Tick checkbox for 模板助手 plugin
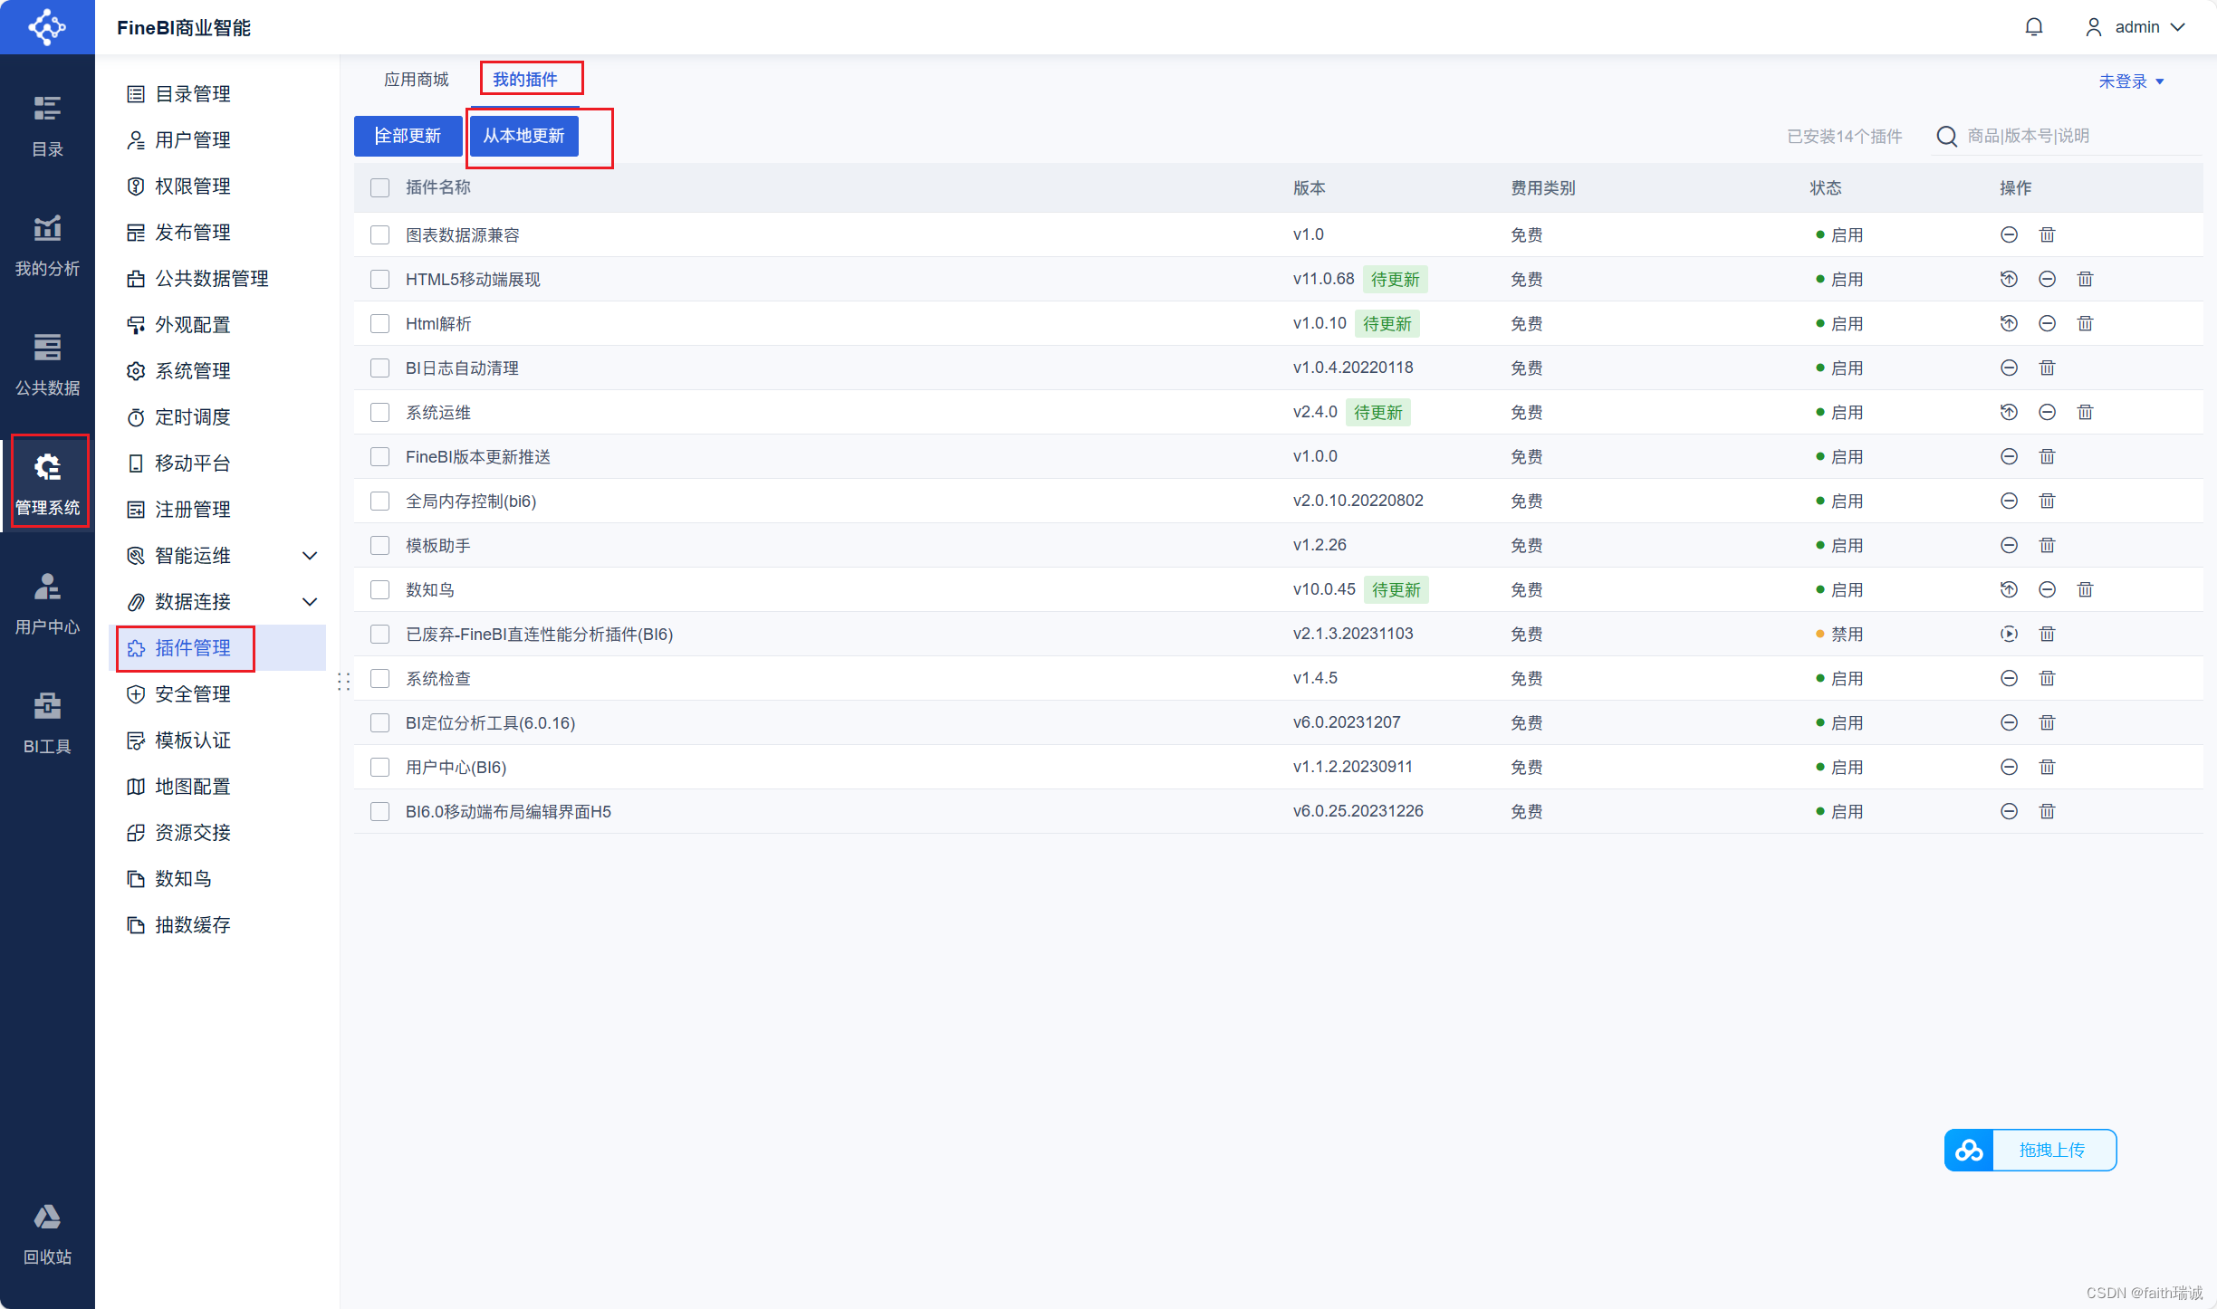 380,546
